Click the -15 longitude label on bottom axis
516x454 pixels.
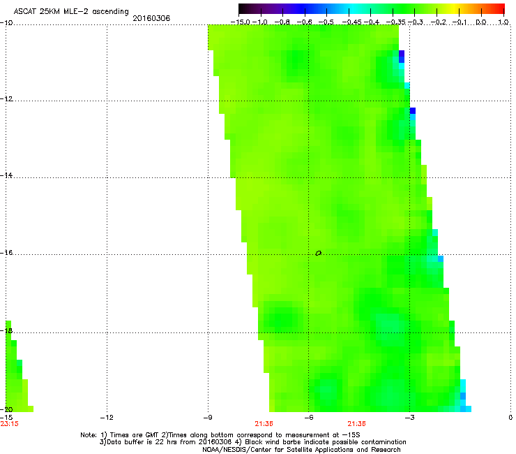[x=6, y=418]
